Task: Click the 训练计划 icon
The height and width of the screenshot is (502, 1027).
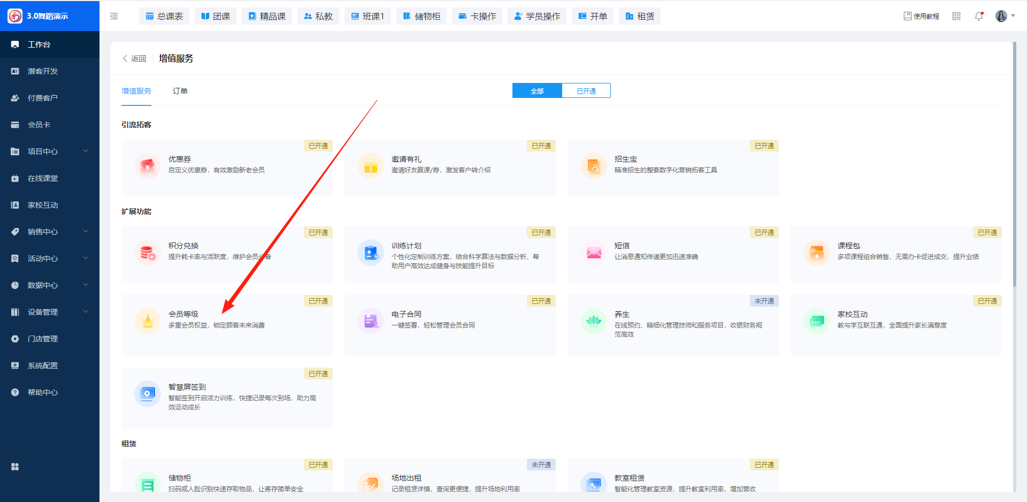Action: 371,253
